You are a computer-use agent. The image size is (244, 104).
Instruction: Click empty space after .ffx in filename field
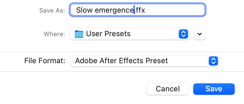[174, 10]
